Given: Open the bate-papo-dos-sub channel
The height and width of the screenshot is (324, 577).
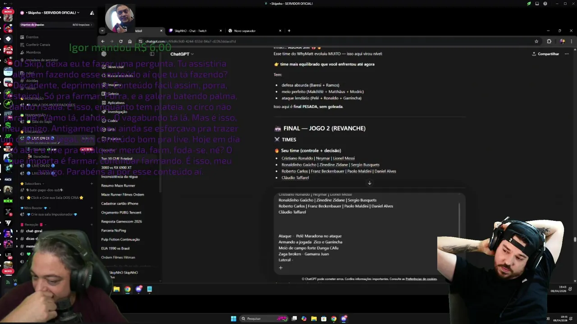Looking at the screenshot, I should click(44, 190).
